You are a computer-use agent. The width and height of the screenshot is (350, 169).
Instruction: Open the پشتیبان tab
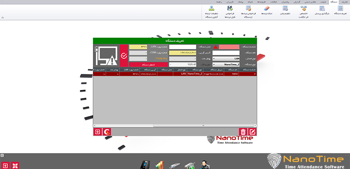pos(284,2)
